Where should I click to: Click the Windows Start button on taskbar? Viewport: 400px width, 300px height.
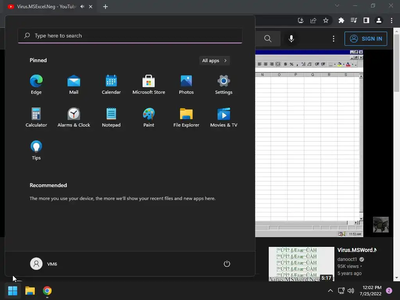click(x=12, y=291)
